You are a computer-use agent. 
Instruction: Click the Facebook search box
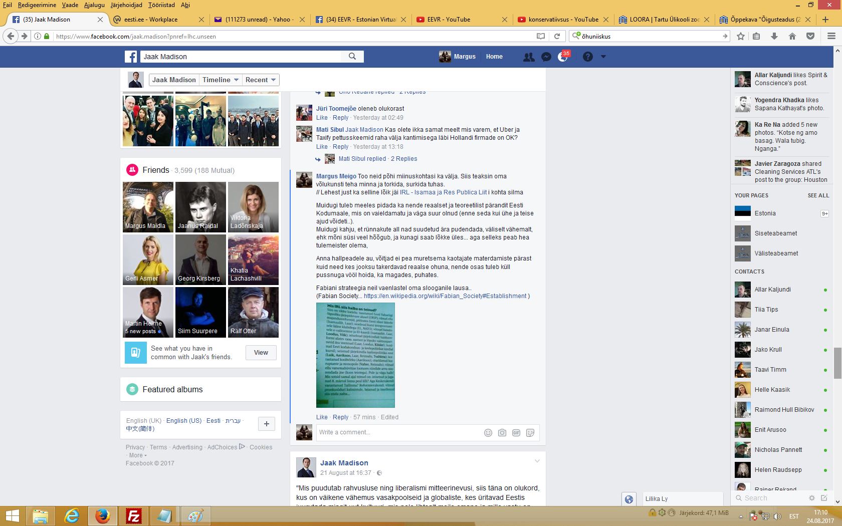click(x=241, y=57)
